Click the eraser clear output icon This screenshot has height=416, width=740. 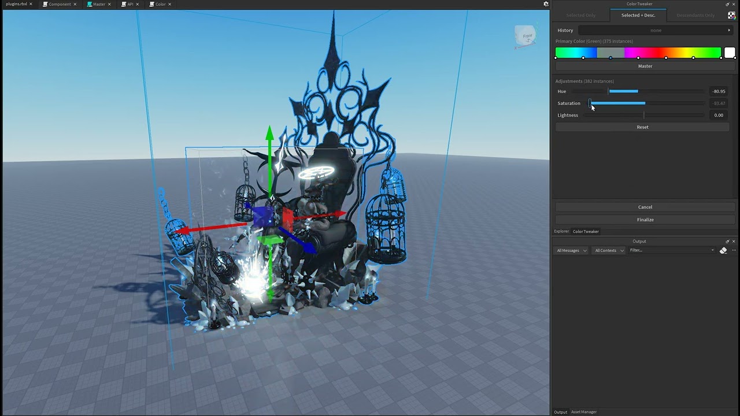723,250
